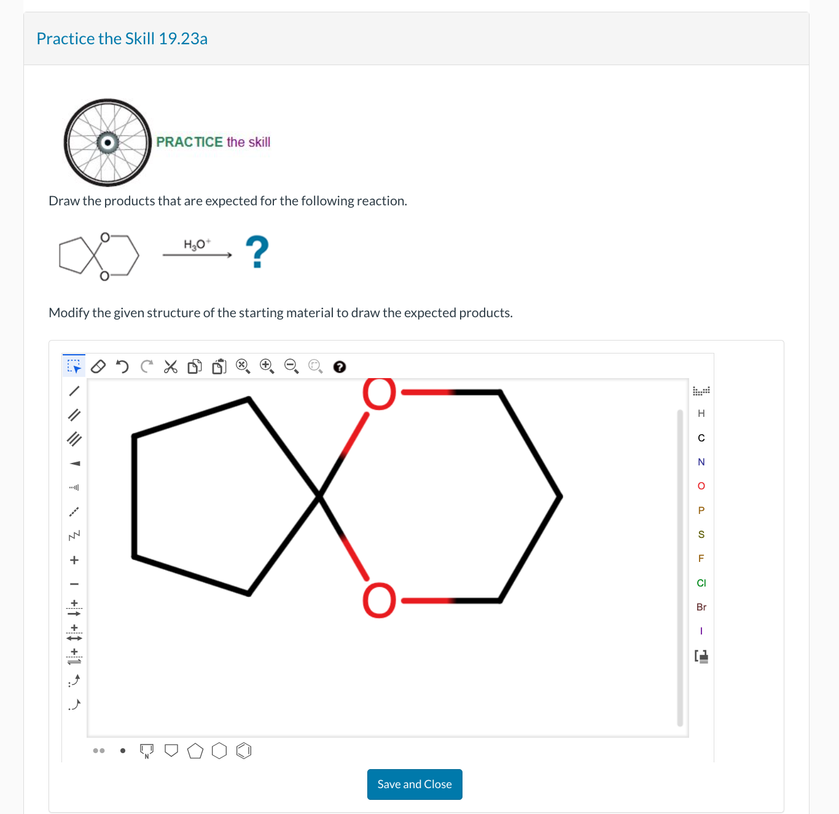Screen dimensions: 839x814
Task: Select the benzene ring template
Action: [x=244, y=751]
